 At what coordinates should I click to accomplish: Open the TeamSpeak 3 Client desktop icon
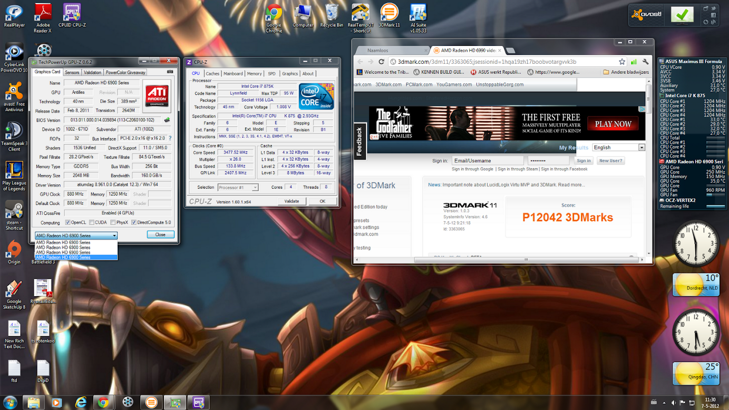coord(14,137)
